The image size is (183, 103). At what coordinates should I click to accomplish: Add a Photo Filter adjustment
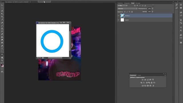click(x=149, y=83)
